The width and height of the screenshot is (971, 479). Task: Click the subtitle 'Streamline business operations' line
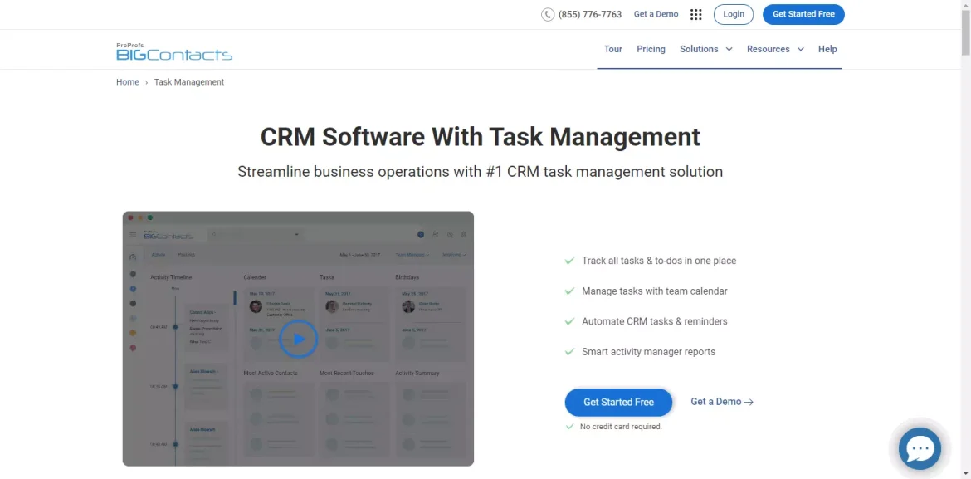tap(480, 172)
